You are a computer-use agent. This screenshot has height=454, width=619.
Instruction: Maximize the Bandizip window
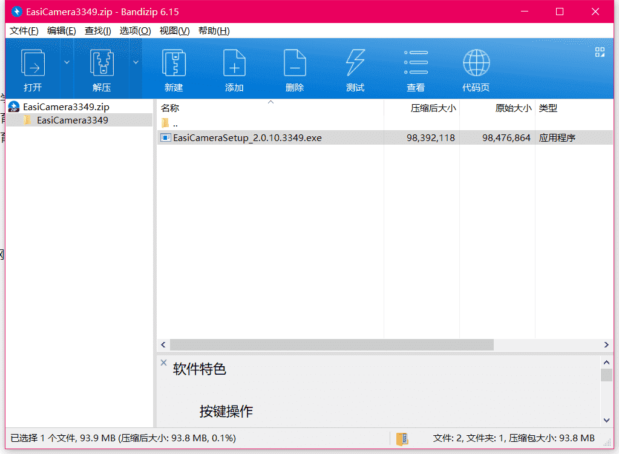559,12
